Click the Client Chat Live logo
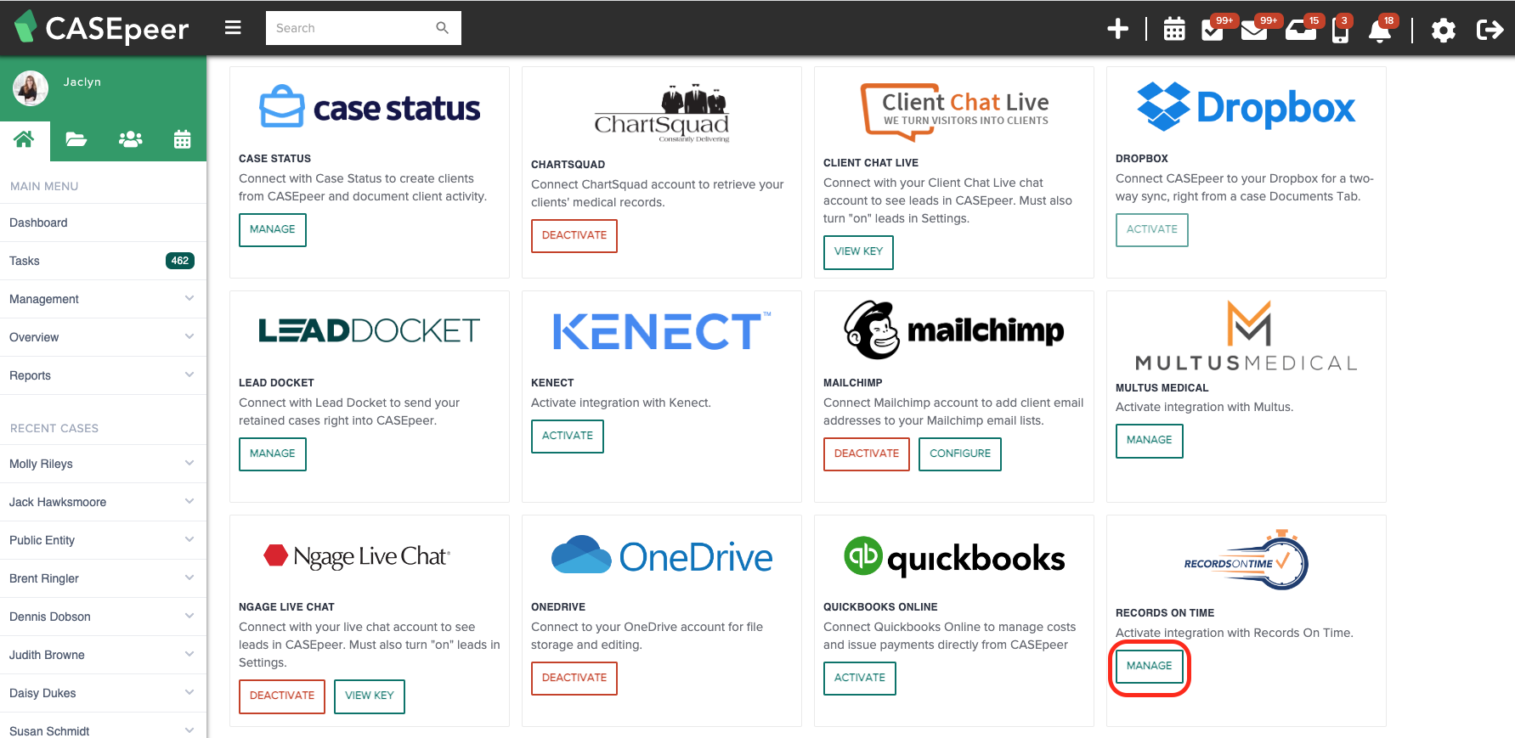Viewport: 1515px width, 738px height. pos(955,111)
